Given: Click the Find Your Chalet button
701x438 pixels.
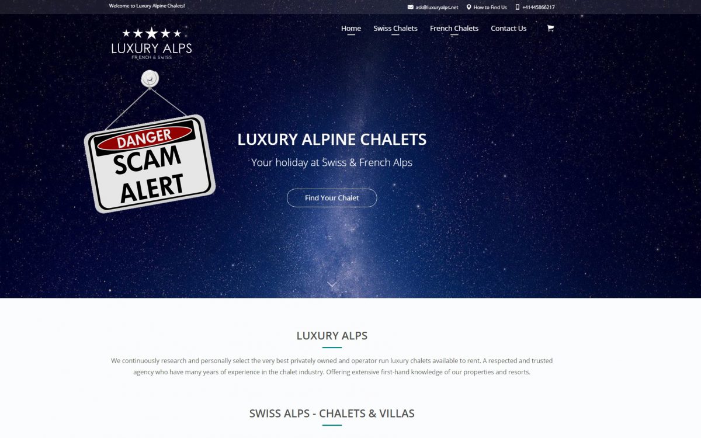Looking at the screenshot, I should pyautogui.click(x=332, y=198).
